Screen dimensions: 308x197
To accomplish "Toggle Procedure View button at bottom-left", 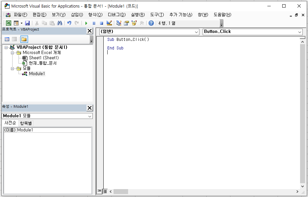I will coord(99,191).
